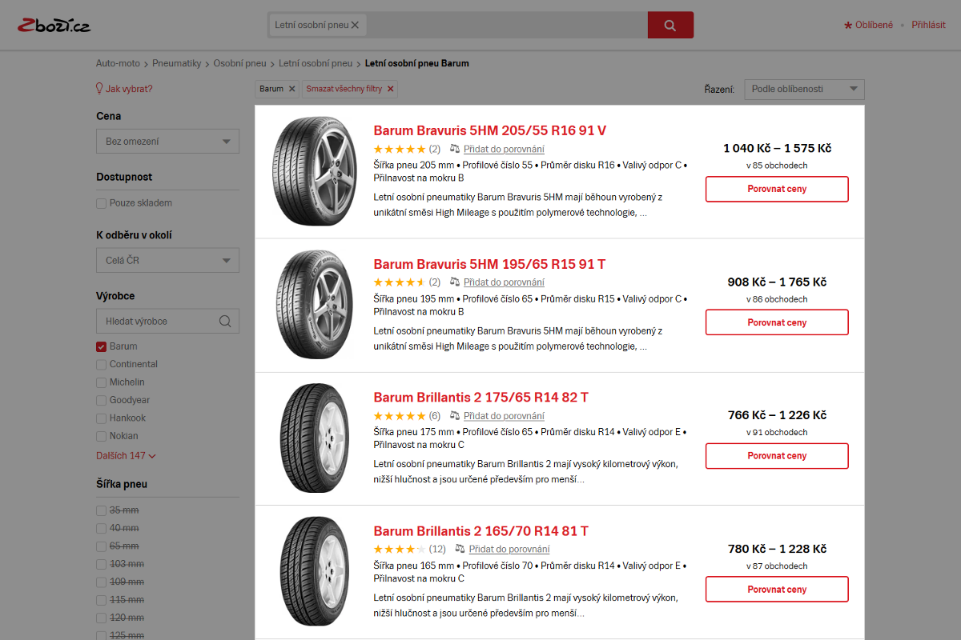
Task: Check the Goodyear manufacturer checkbox
Action: pyautogui.click(x=101, y=400)
